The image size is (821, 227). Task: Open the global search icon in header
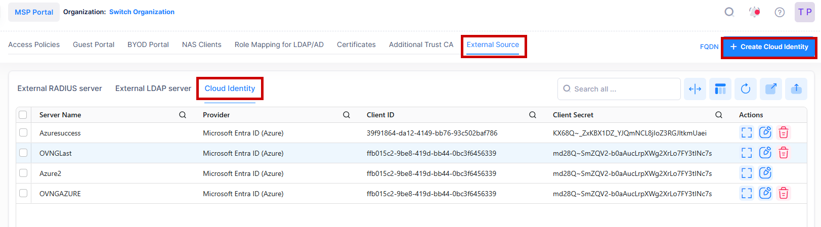click(x=729, y=12)
